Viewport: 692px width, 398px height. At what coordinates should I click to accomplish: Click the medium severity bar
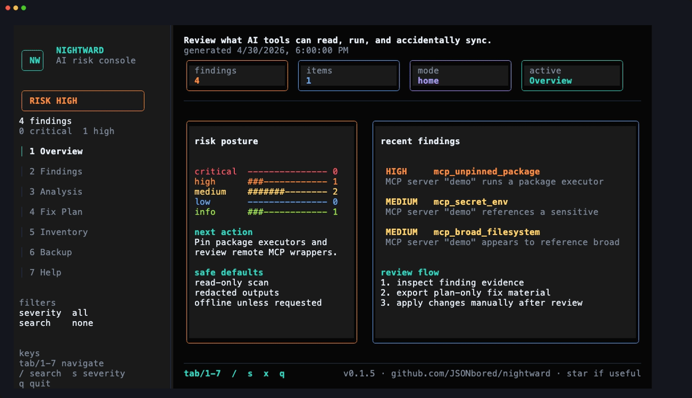pos(287,192)
